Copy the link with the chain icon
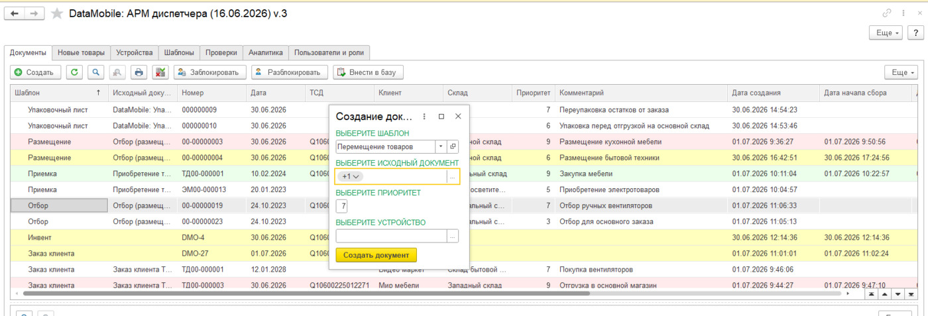Screen dimensions: 928x316 (887, 13)
